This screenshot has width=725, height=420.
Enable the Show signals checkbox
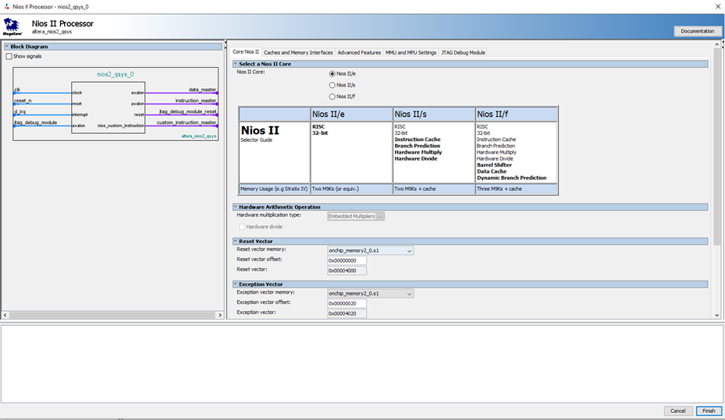pos(9,56)
